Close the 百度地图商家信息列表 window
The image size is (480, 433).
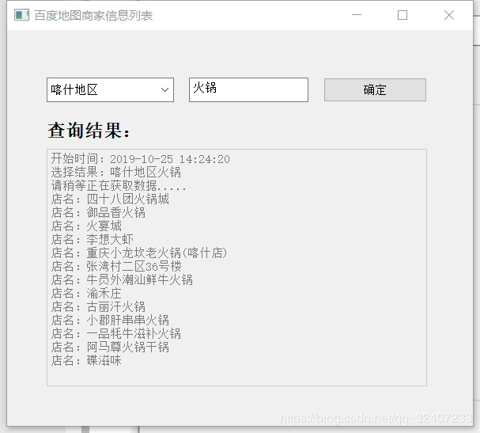pyautogui.click(x=449, y=15)
